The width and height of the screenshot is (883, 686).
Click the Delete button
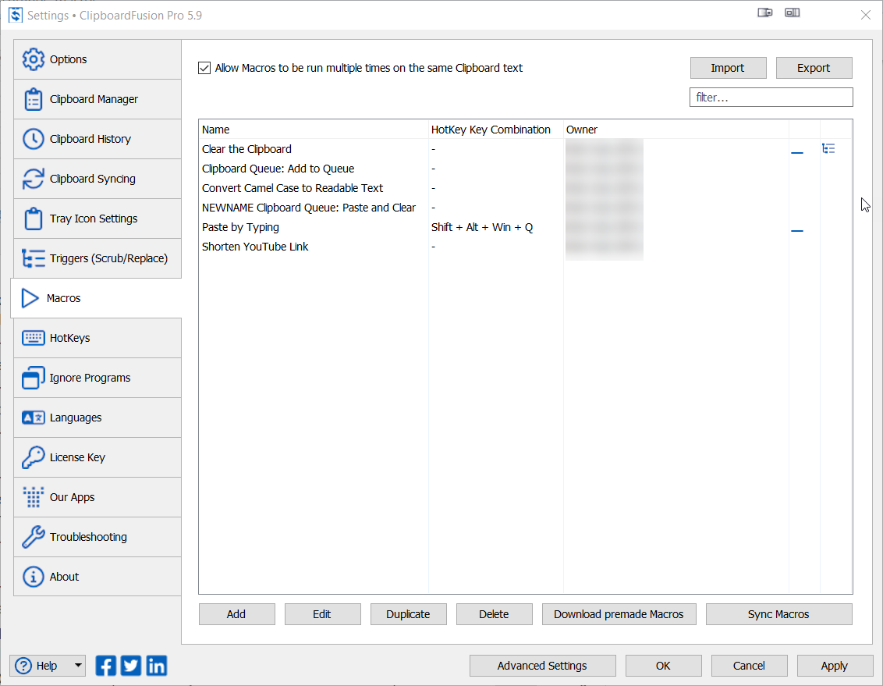(495, 614)
